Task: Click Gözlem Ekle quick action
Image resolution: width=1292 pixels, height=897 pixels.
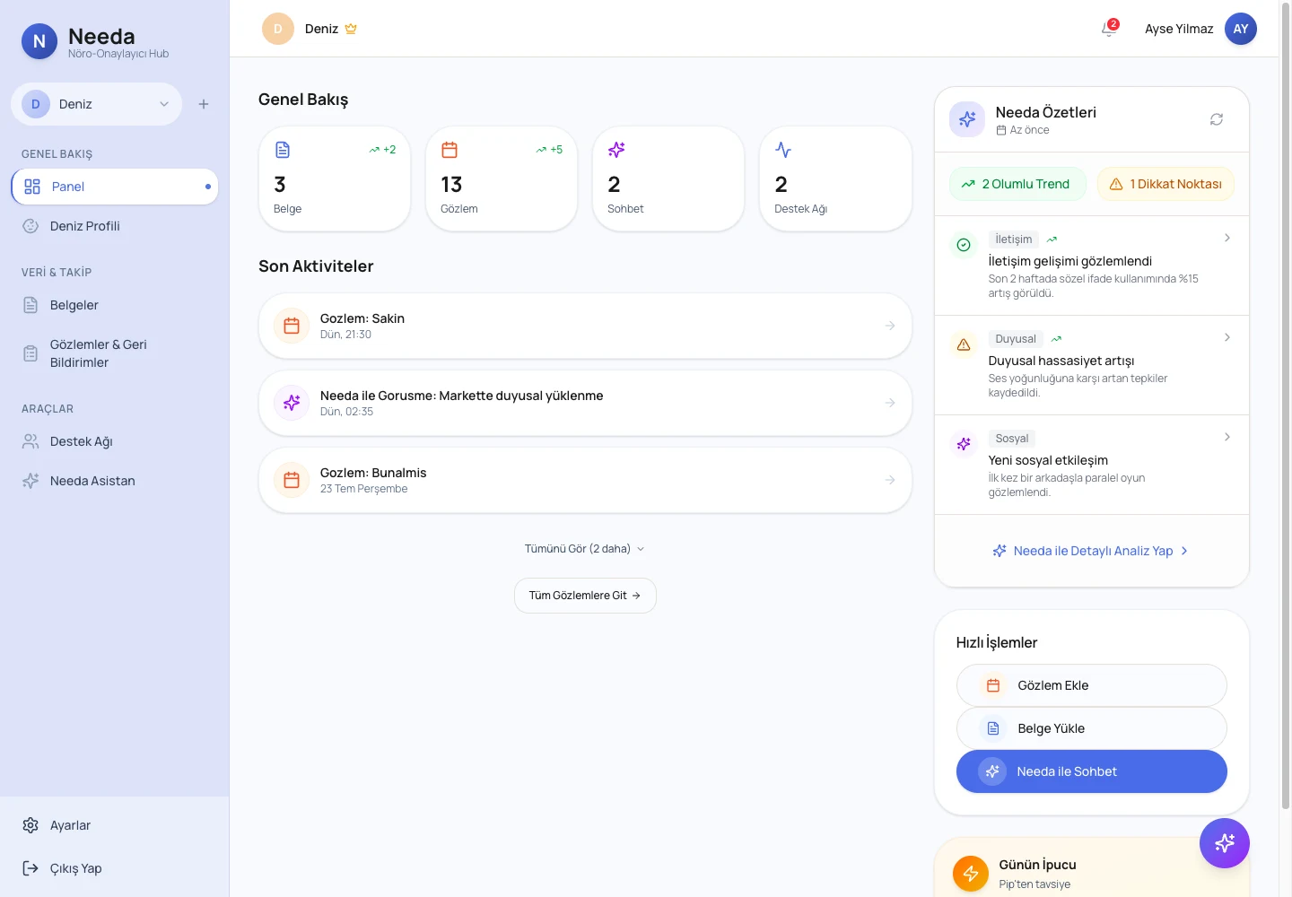Action: (x=1092, y=685)
